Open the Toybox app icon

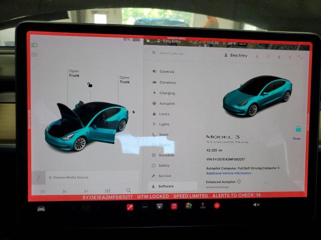pos(189,205)
